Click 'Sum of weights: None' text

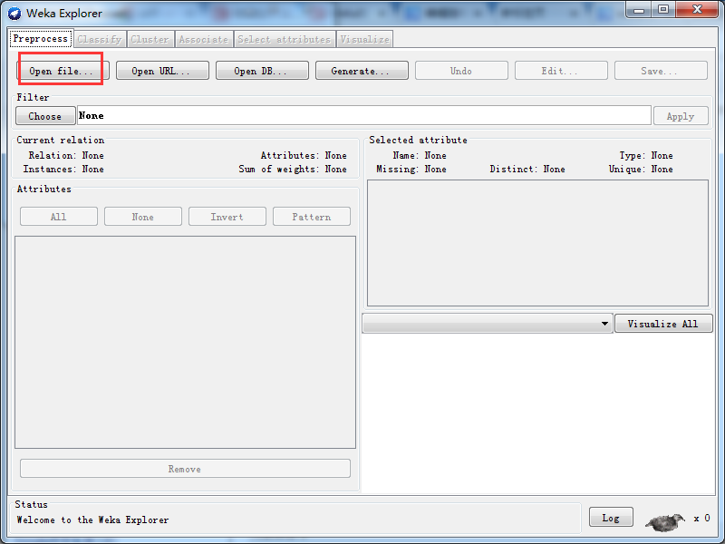[293, 169]
